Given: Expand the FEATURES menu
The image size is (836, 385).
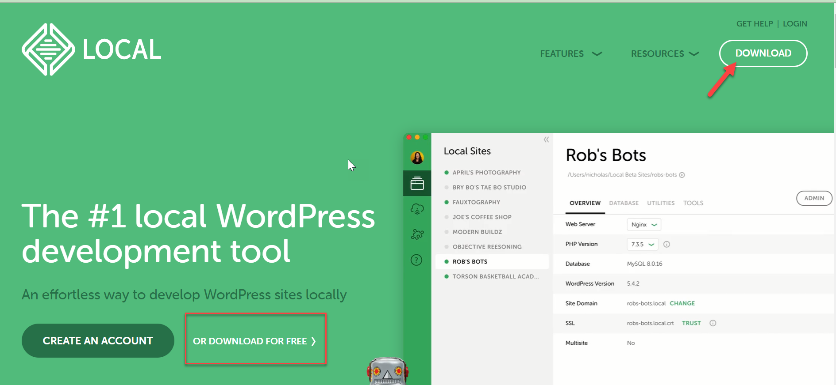Looking at the screenshot, I should point(571,54).
